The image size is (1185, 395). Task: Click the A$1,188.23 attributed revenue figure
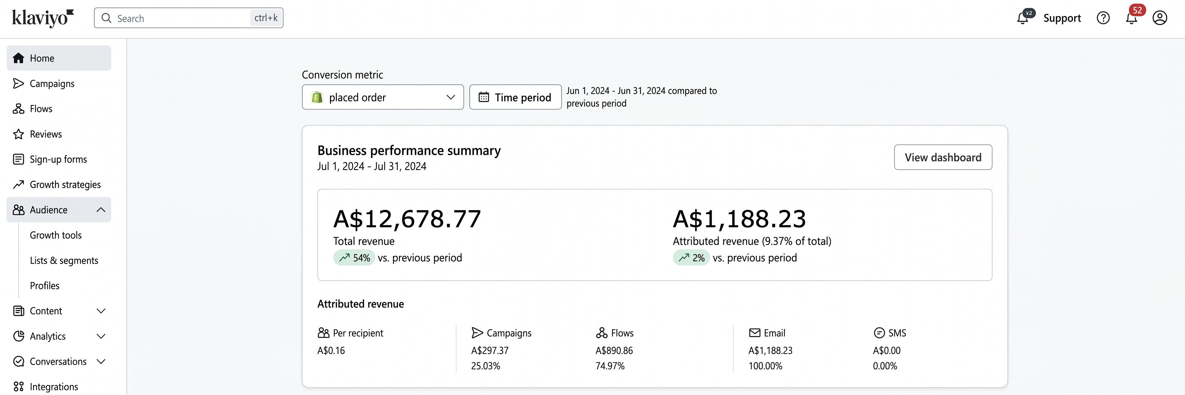click(x=739, y=219)
